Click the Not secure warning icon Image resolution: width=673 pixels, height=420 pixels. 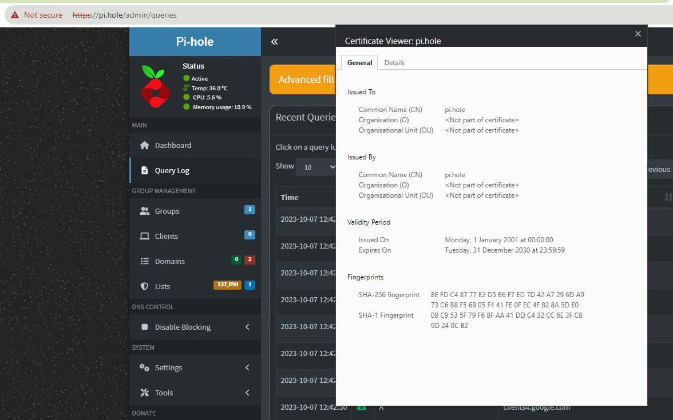coord(15,15)
